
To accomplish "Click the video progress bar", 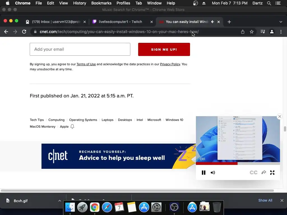I will coord(238,163).
